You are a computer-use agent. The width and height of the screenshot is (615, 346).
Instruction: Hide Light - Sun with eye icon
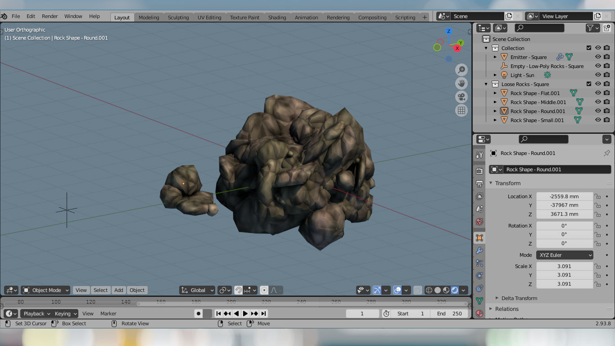pyautogui.click(x=598, y=75)
